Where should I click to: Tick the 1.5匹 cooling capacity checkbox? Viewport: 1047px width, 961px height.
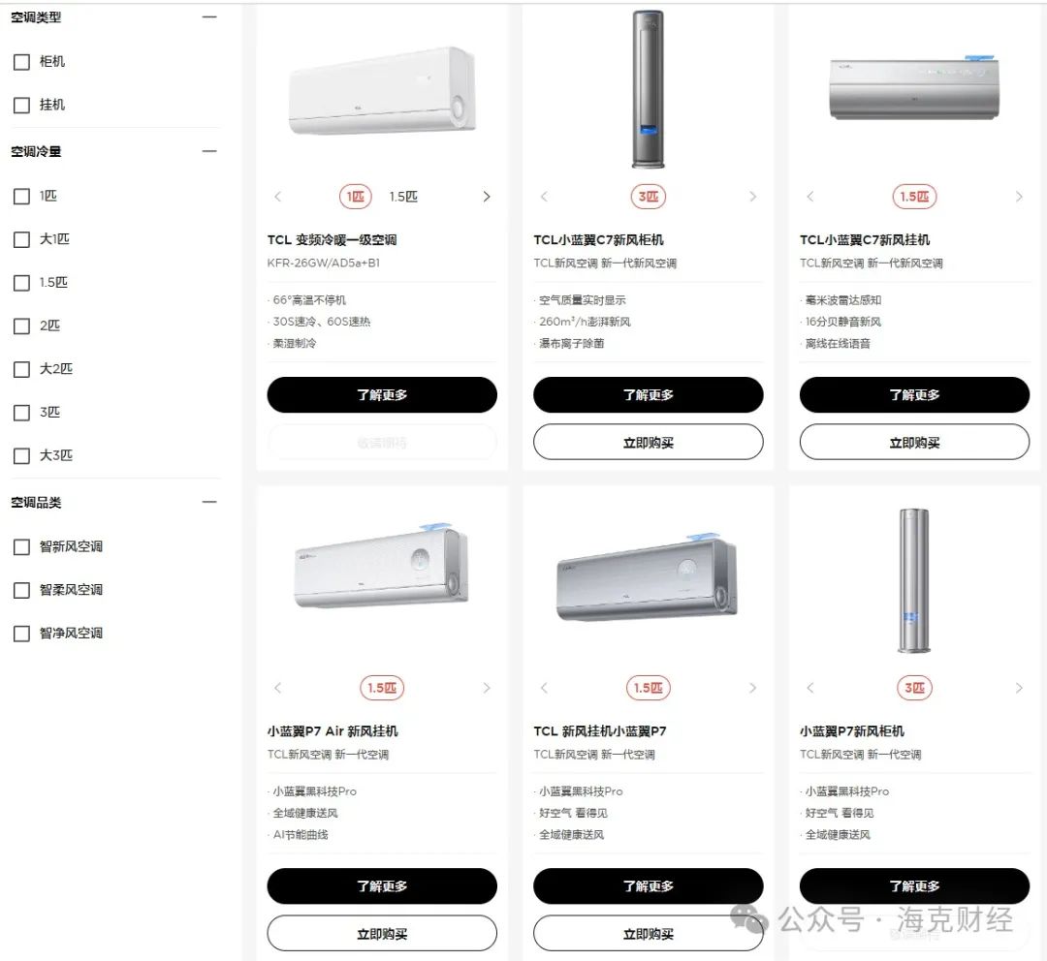click(21, 283)
